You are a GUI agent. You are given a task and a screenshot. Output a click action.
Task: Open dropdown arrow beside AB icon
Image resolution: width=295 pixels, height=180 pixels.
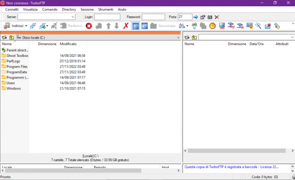(187, 26)
